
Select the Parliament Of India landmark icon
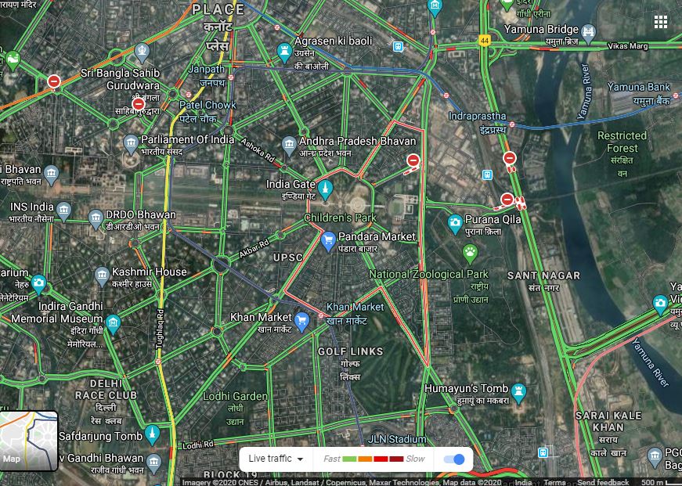pyautogui.click(x=131, y=144)
